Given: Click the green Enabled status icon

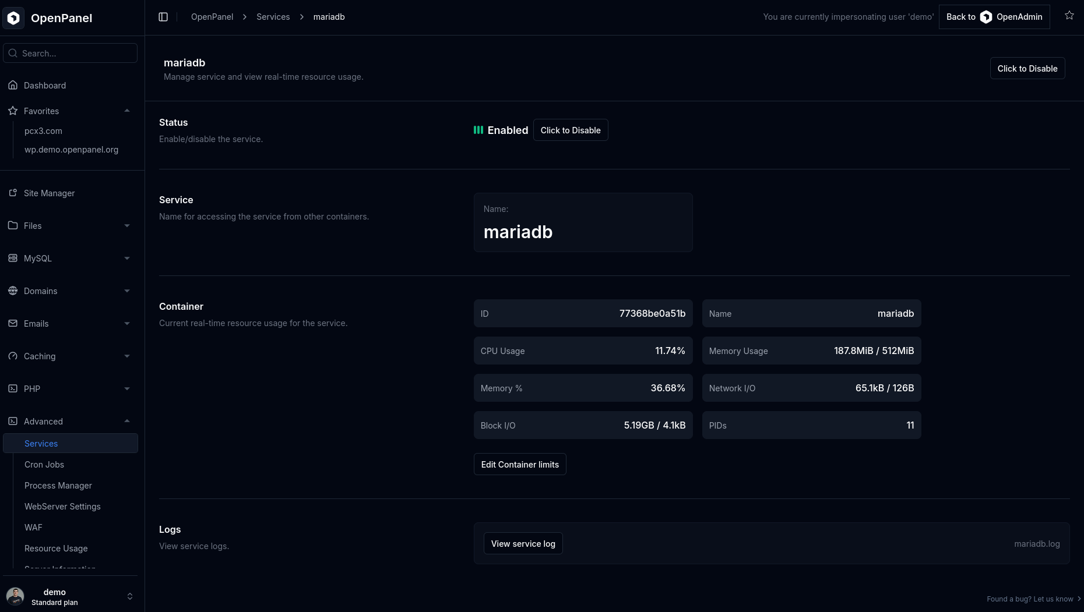Looking at the screenshot, I should 478,130.
